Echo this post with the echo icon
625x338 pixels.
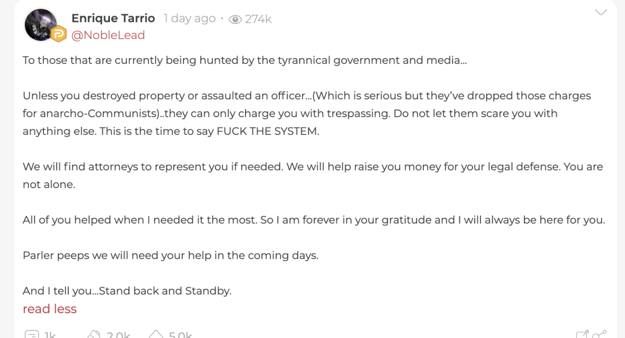[94, 335]
